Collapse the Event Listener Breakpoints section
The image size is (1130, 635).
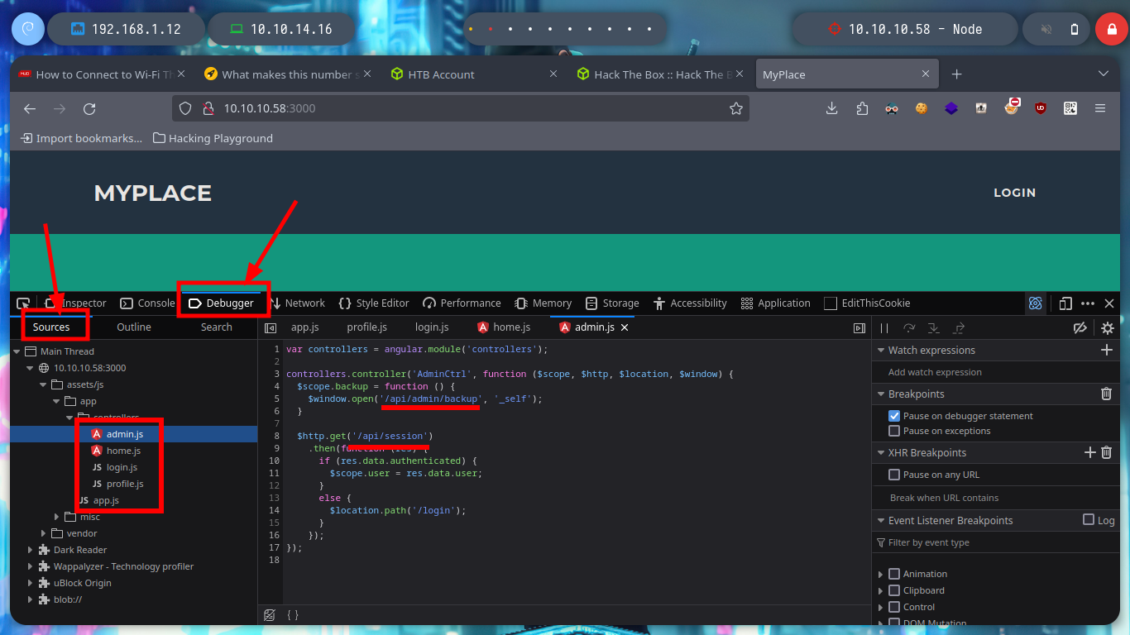(881, 521)
